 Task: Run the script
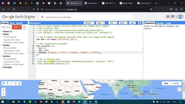[112, 23]
